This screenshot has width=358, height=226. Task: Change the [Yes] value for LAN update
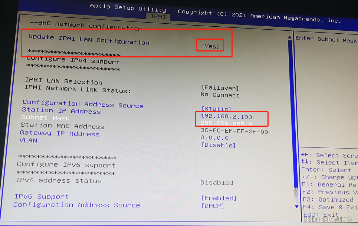click(210, 46)
